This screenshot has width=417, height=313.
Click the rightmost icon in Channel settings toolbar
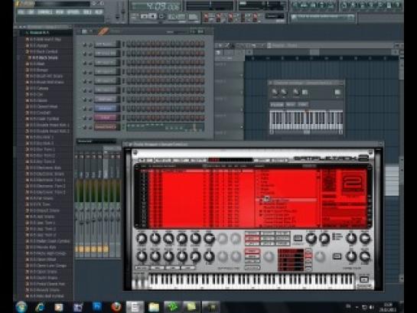[x=337, y=93]
